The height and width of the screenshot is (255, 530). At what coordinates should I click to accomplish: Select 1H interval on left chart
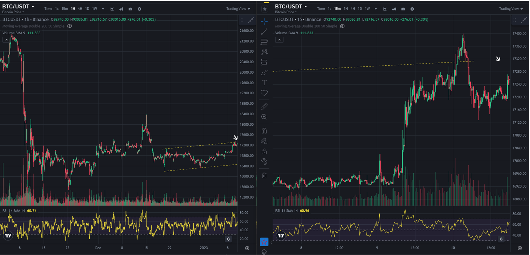tap(73, 9)
